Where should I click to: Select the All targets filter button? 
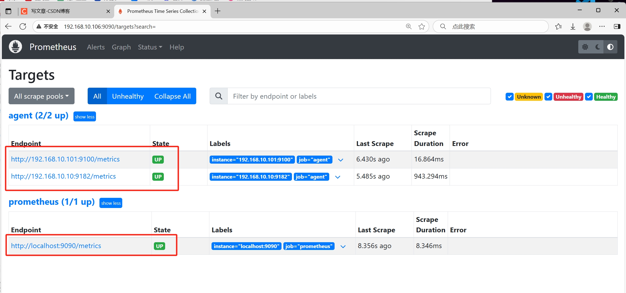pyautogui.click(x=97, y=96)
